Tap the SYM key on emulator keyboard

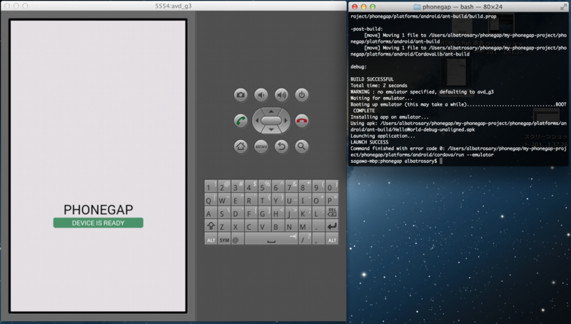click(224, 239)
